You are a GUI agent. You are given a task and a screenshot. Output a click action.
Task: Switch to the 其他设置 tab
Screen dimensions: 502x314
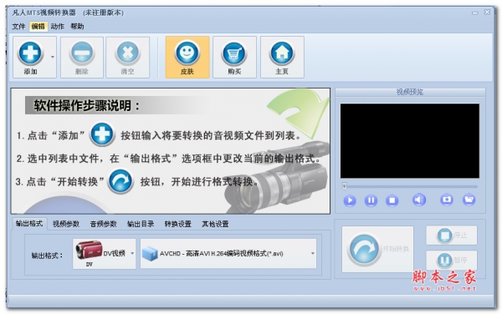(215, 224)
